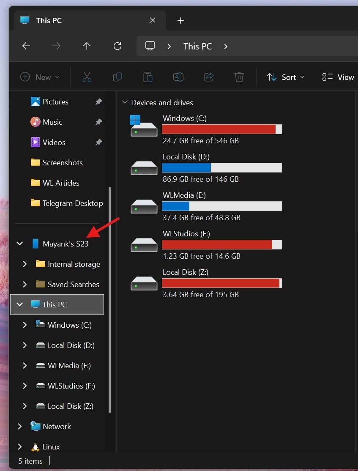Image resolution: width=358 pixels, height=471 pixels.
Task: Select the Rename icon in the toolbar
Action: (x=178, y=77)
